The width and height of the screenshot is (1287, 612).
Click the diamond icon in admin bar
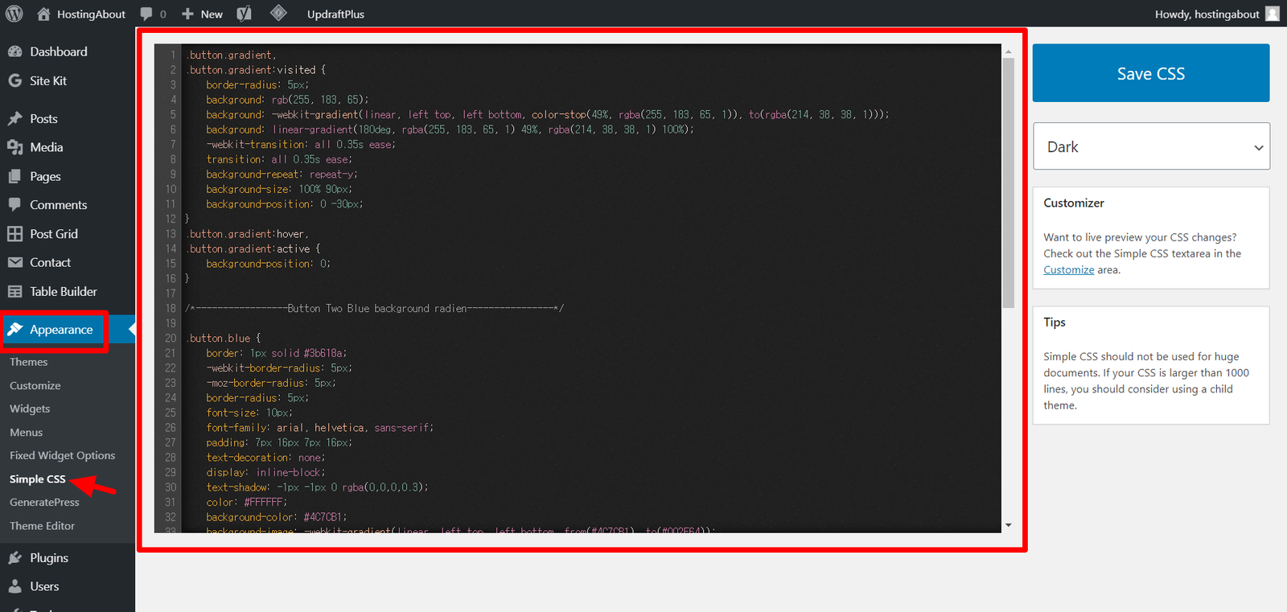point(278,13)
